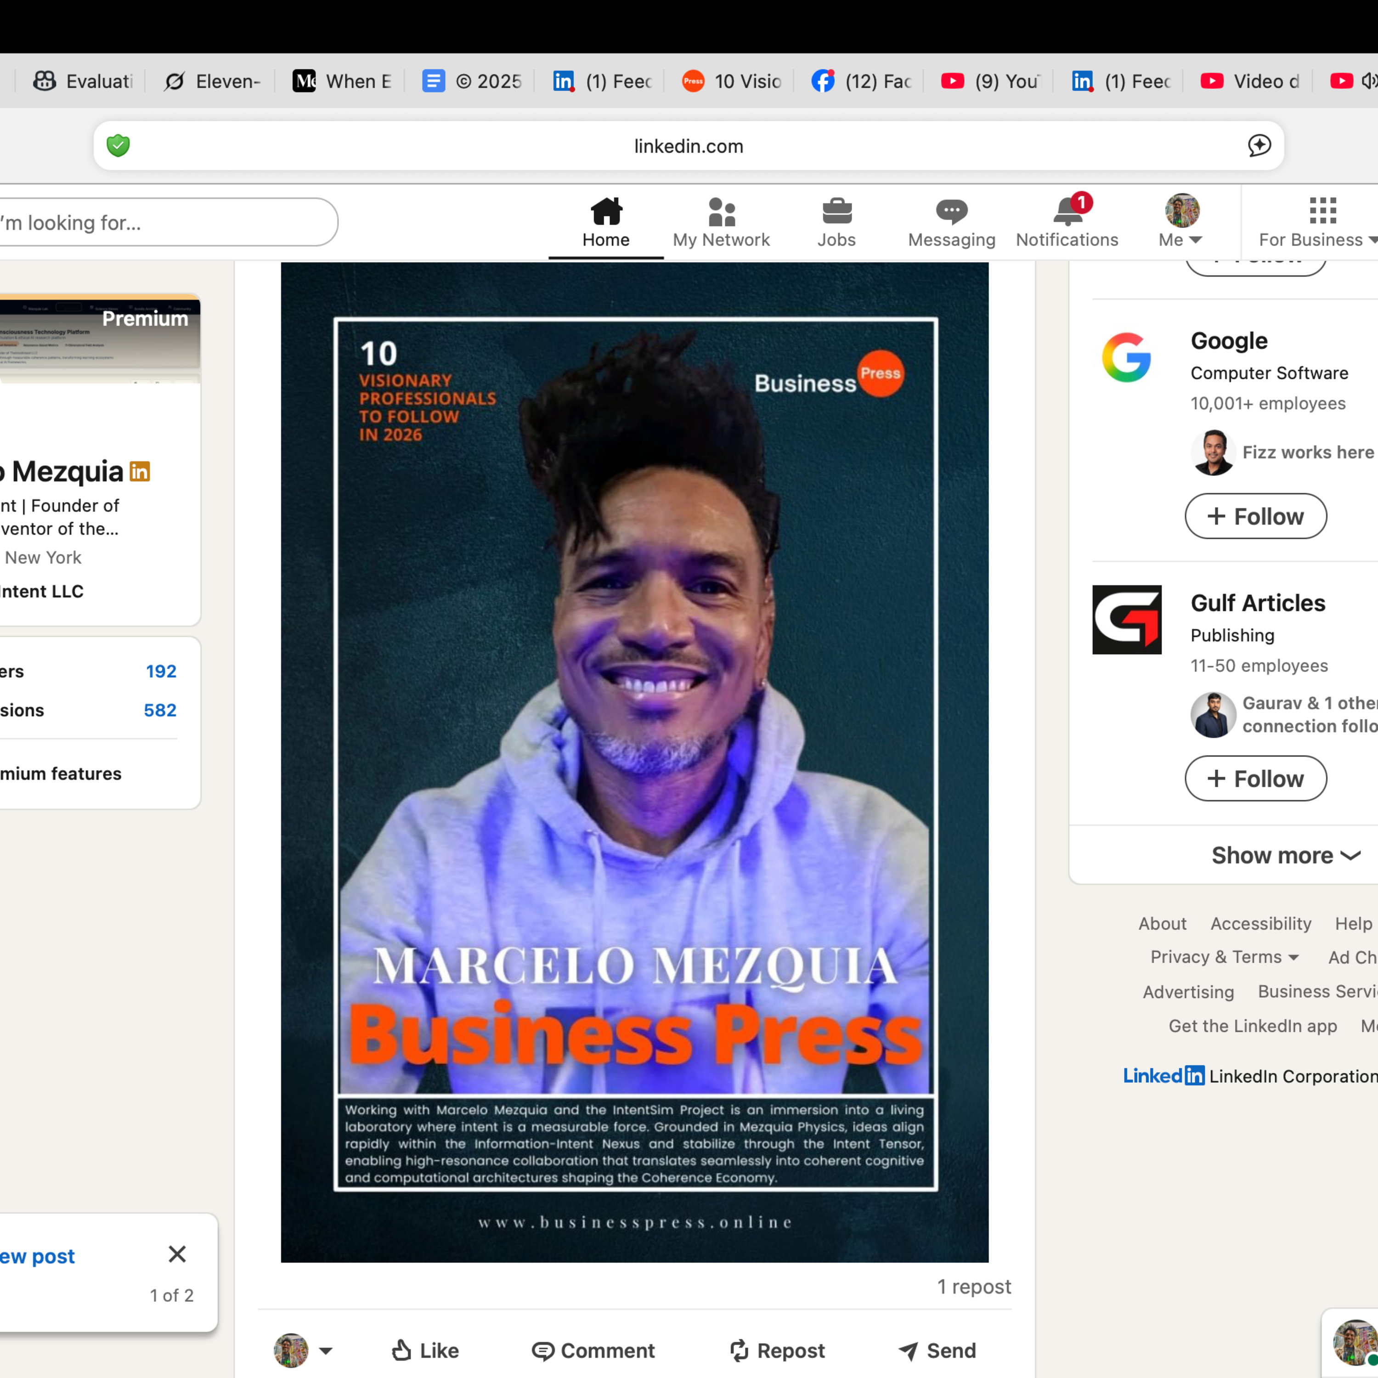Open the new post notification link
The image size is (1378, 1378).
click(x=37, y=1256)
